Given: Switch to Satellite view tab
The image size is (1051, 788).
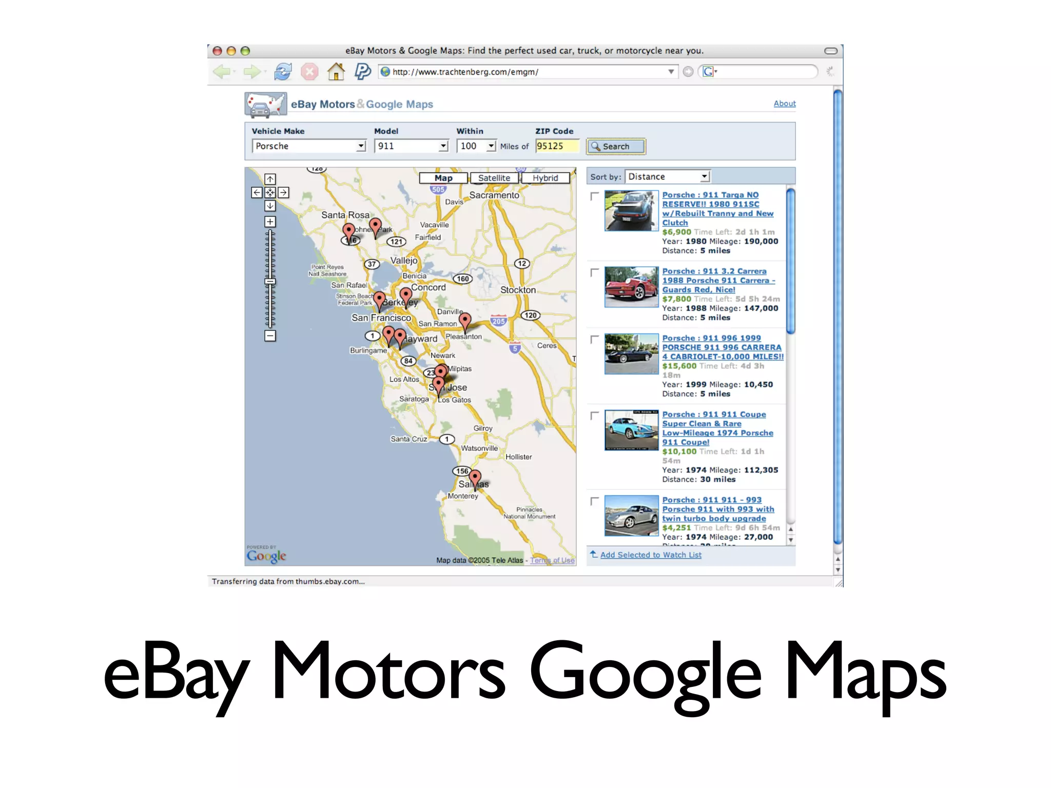Looking at the screenshot, I should pyautogui.click(x=494, y=178).
